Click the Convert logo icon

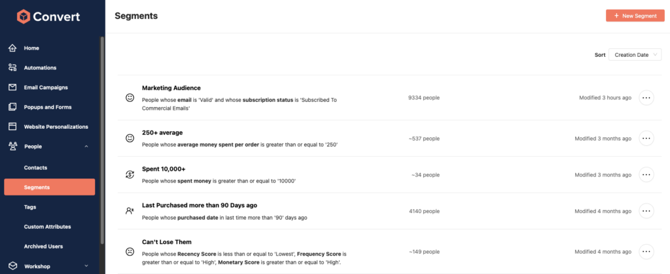(x=24, y=16)
